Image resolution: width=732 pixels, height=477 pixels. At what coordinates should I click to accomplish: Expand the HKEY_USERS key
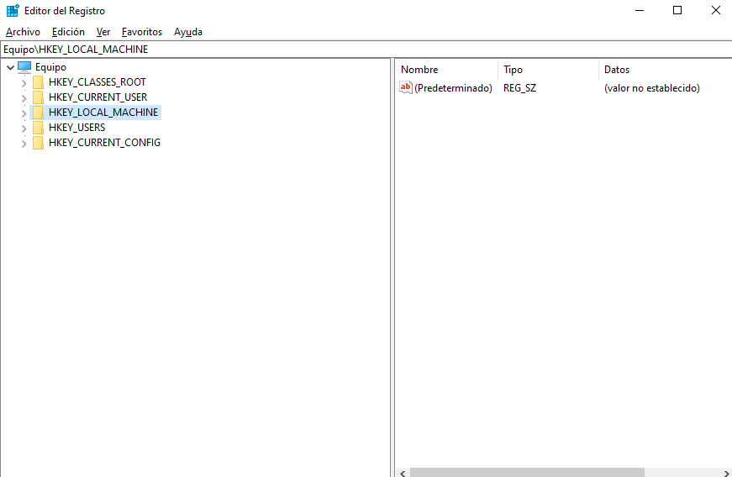coord(24,128)
